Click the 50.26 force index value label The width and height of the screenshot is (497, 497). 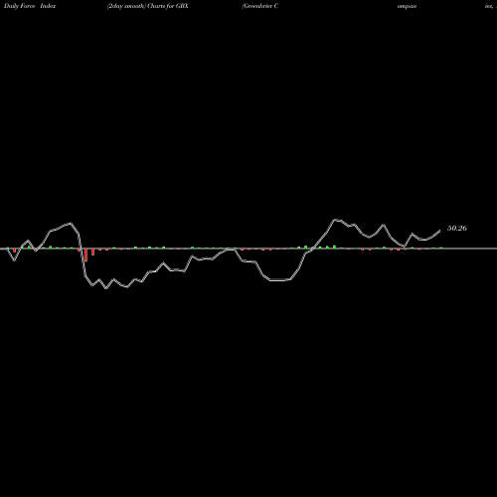click(x=457, y=228)
